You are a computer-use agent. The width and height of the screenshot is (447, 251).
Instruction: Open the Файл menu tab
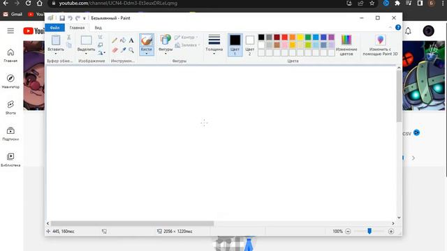(x=54, y=28)
